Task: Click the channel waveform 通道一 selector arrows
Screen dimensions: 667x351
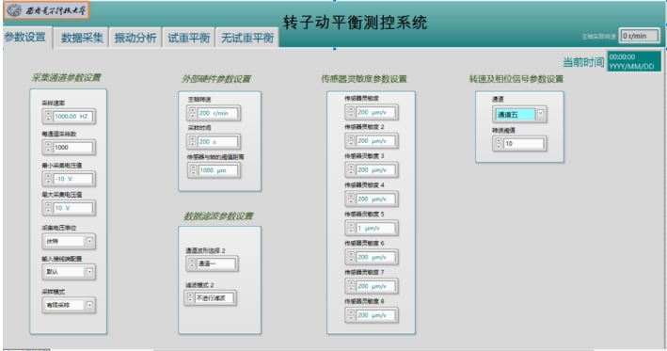Action: 192,263
